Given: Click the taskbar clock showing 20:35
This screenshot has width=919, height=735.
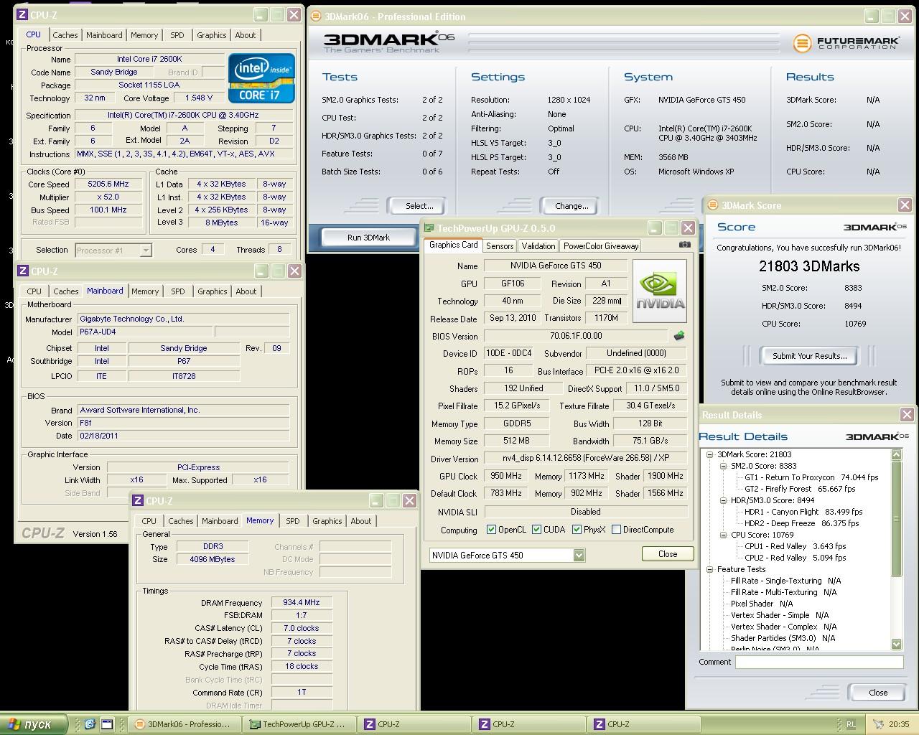Looking at the screenshot, I should pyautogui.click(x=899, y=724).
